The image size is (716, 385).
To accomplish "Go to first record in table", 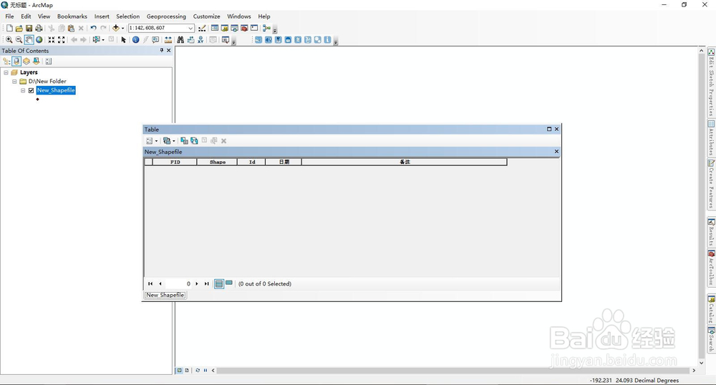I will pyautogui.click(x=150, y=283).
